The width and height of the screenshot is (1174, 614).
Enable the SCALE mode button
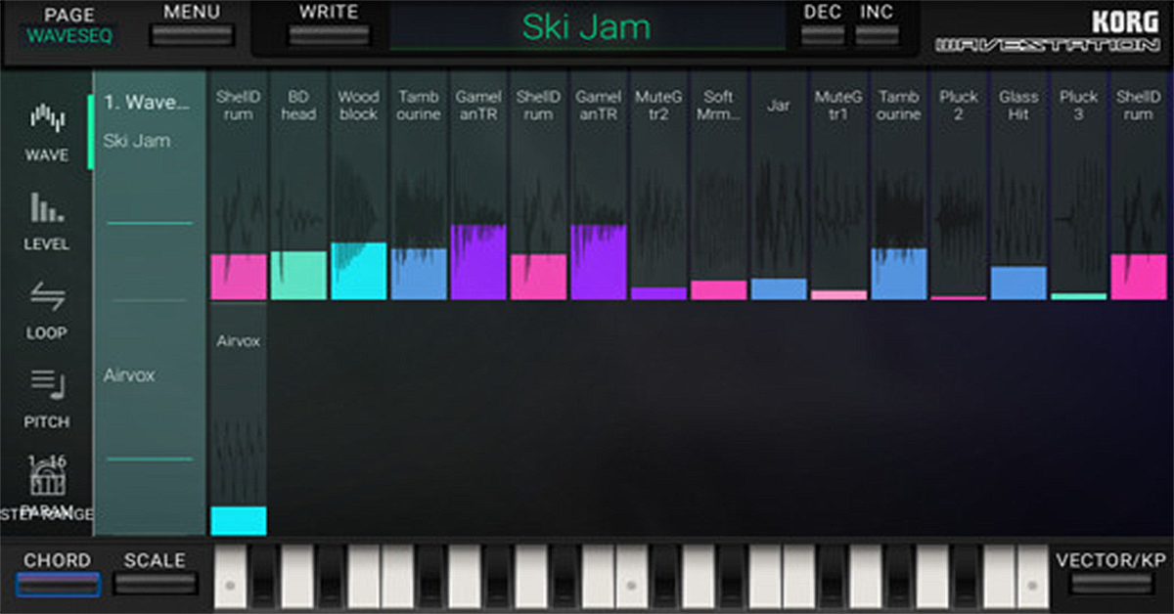[155, 584]
